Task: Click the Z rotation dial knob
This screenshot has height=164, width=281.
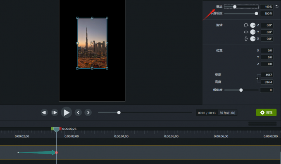Action: pyautogui.click(x=252, y=25)
